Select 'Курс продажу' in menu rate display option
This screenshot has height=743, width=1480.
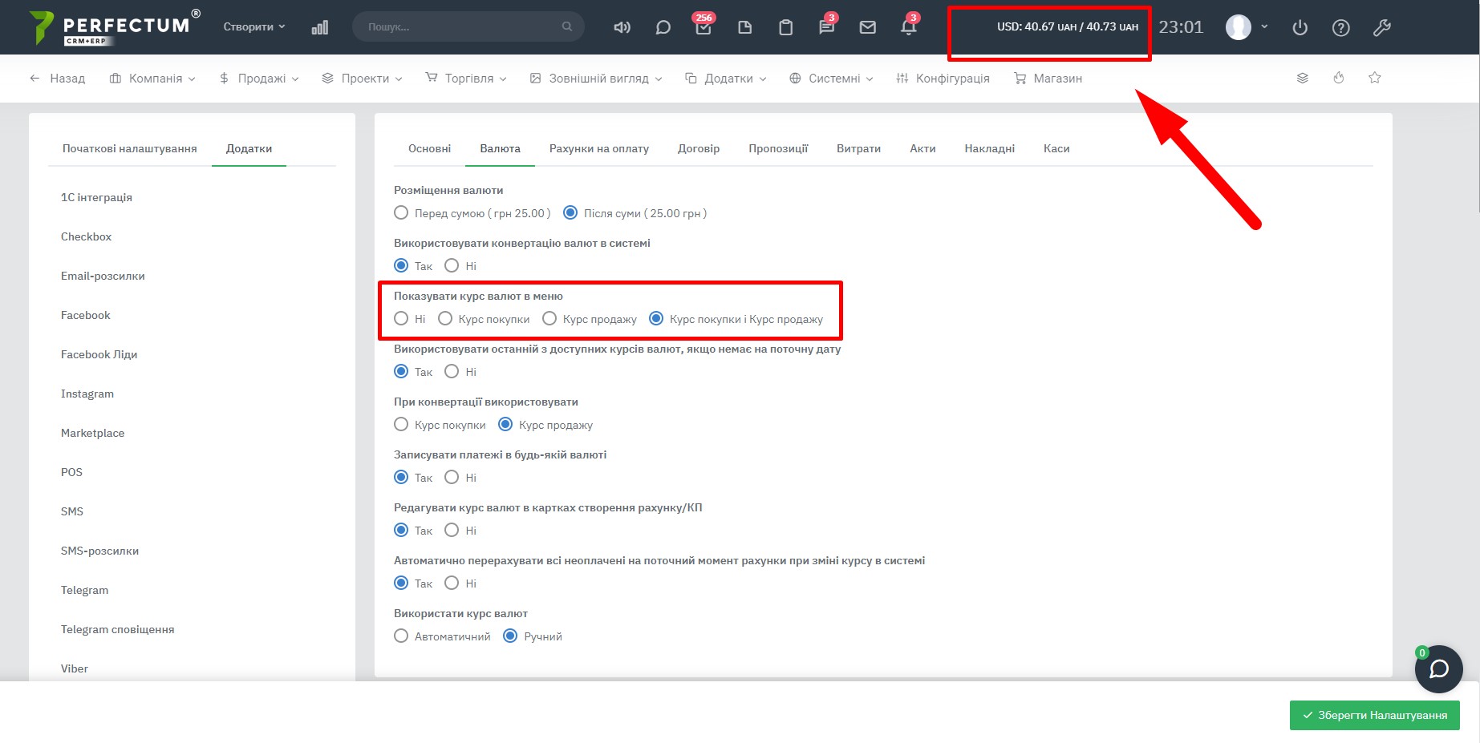(549, 319)
